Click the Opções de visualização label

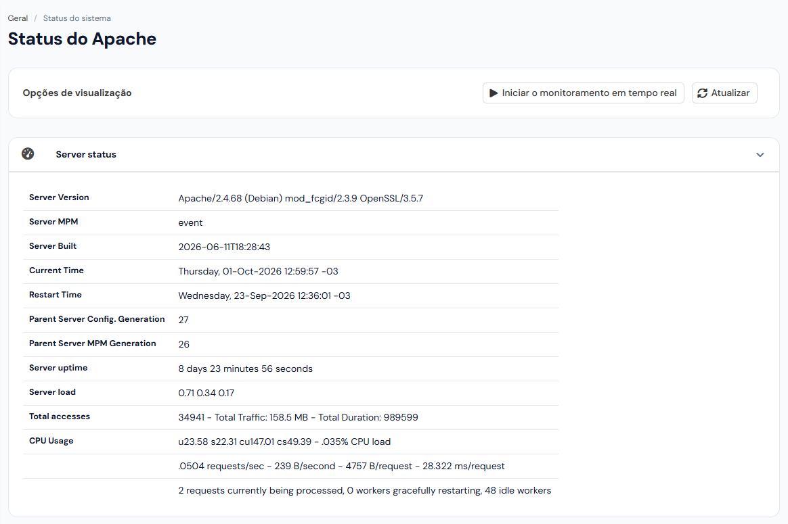click(77, 93)
